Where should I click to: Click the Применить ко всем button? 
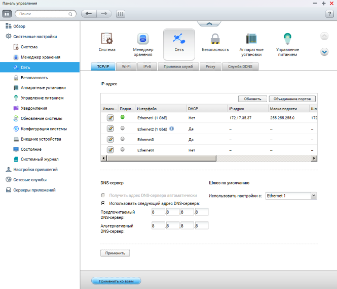116,281
